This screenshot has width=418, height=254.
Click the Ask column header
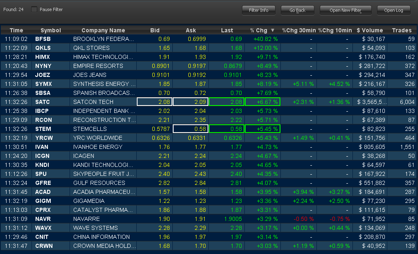pyautogui.click(x=191, y=30)
